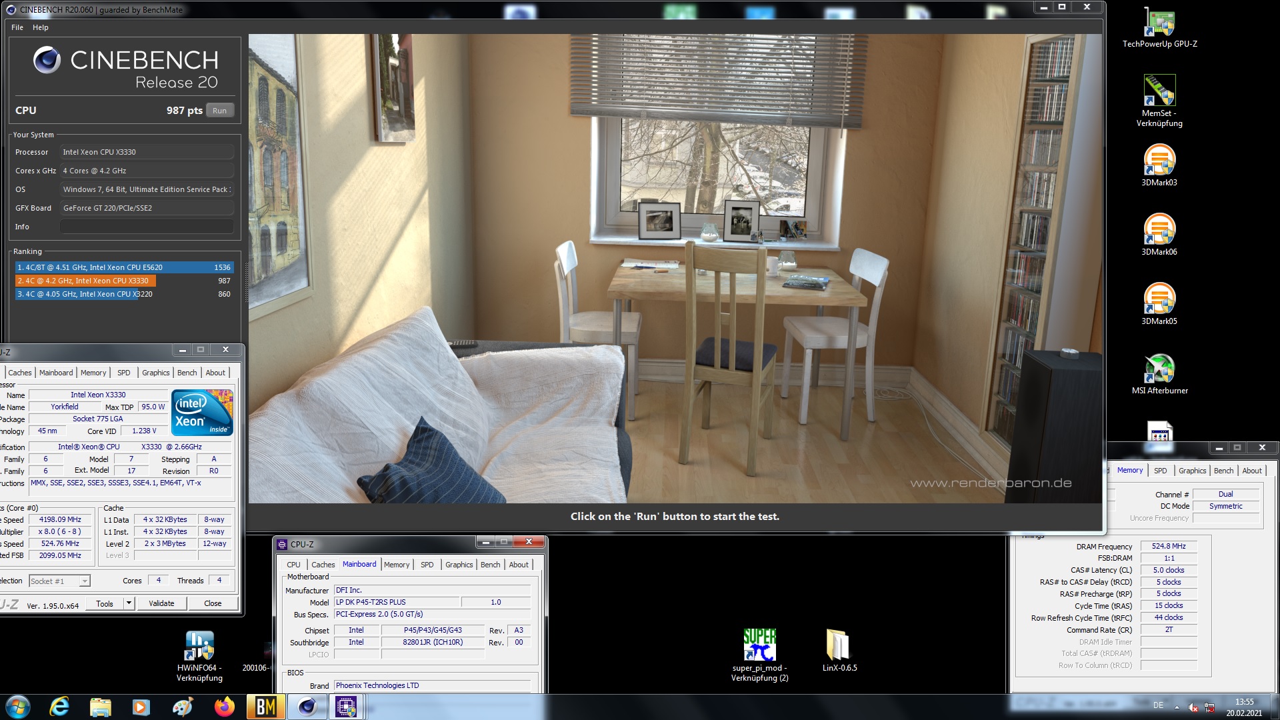The width and height of the screenshot is (1280, 720).
Task: Launch the 3DMark05 desktop icon
Action: pos(1159,304)
